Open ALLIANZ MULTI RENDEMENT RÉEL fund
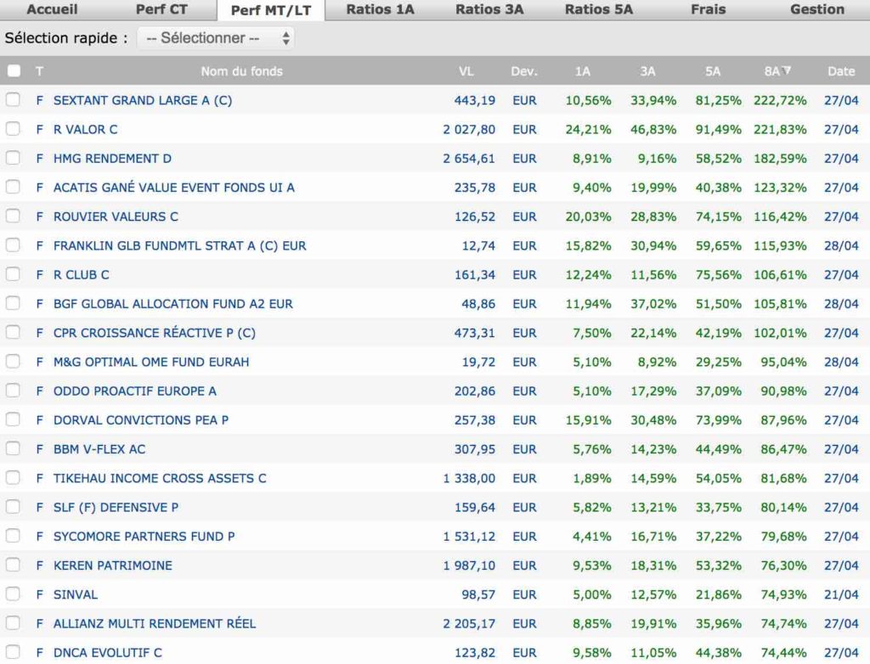This screenshot has height=664, width=870. pyautogui.click(x=155, y=623)
